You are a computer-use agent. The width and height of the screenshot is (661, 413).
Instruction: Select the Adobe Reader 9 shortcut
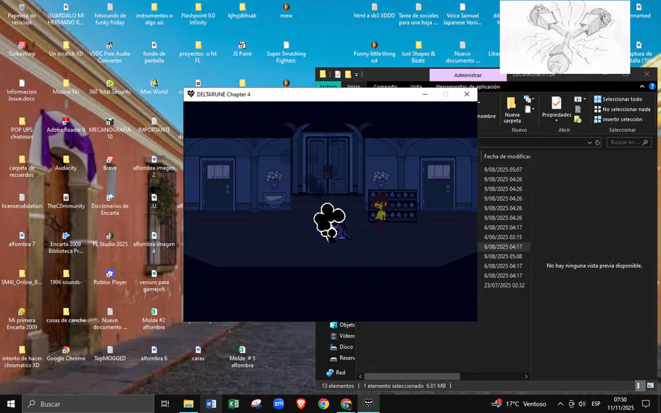66,125
